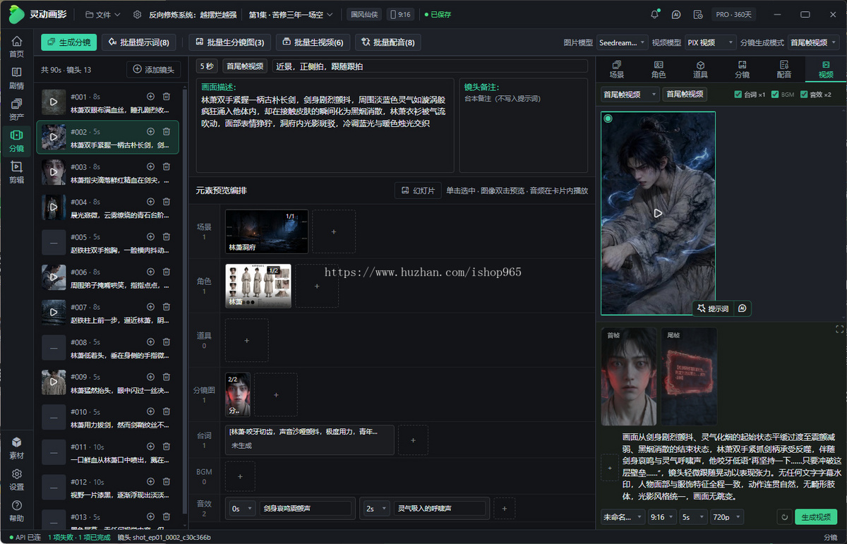Open the 设置 settings sidebar icon
The image size is (847, 544).
click(x=16, y=480)
